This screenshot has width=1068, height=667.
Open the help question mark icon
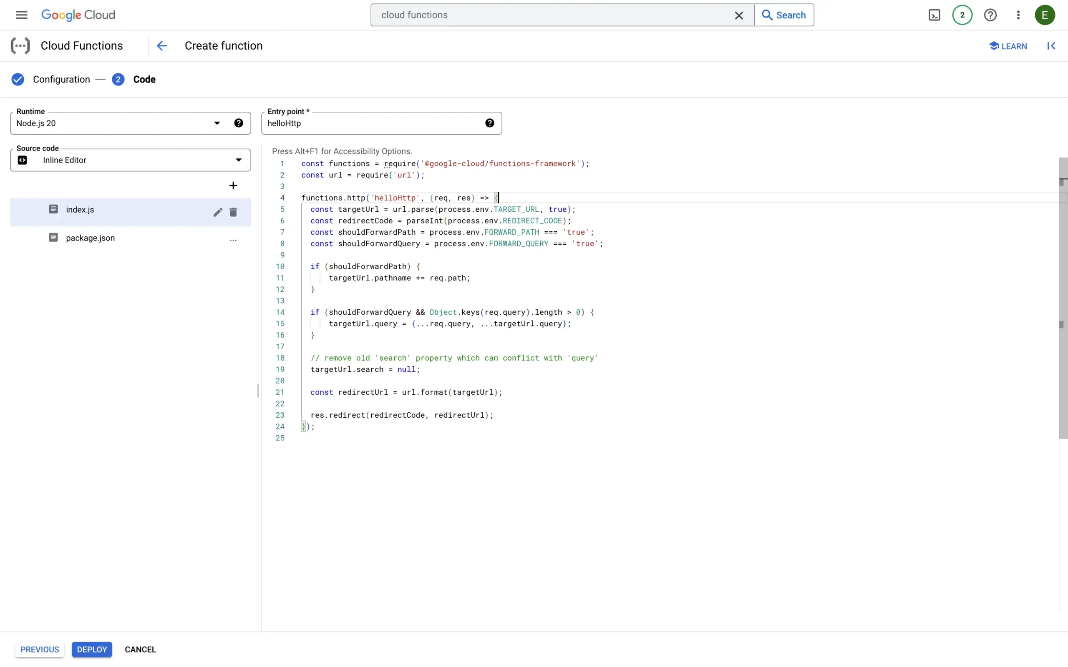pyautogui.click(x=990, y=15)
